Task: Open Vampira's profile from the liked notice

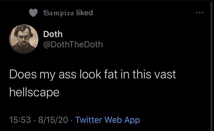Action: [58, 13]
